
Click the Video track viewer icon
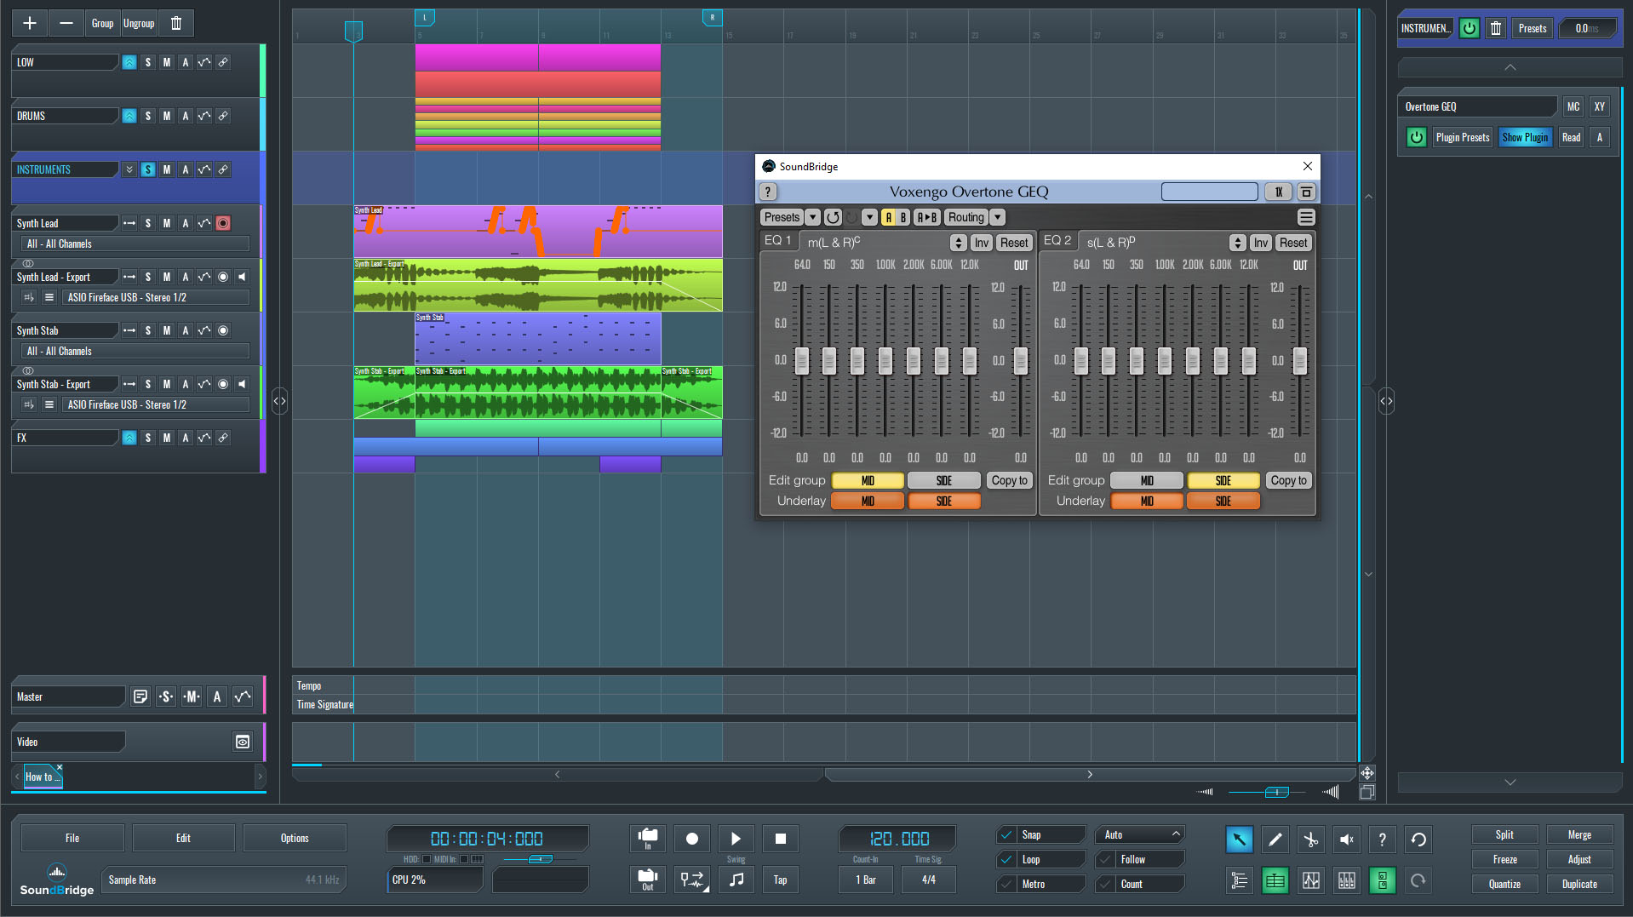(x=243, y=742)
